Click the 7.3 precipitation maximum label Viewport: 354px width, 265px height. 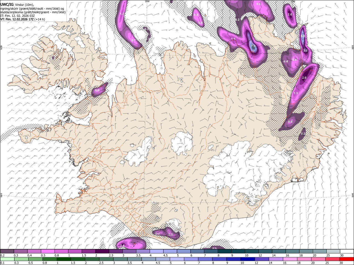pos(253,46)
